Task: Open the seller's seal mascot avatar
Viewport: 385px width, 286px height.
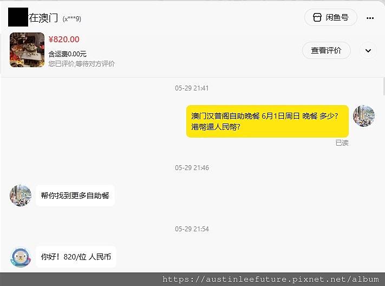Action: click(x=21, y=257)
